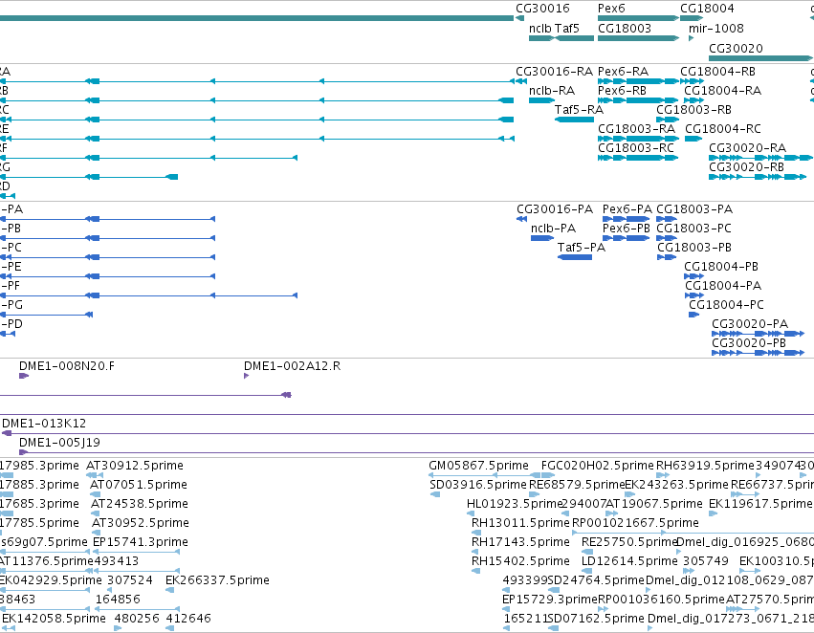Click the RH17143.5prime EST label
814x633 pixels.
(x=520, y=543)
